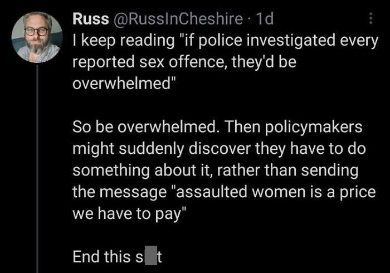Open Russ's profile picture avatar
390x273 pixels.
pyautogui.click(x=37, y=37)
